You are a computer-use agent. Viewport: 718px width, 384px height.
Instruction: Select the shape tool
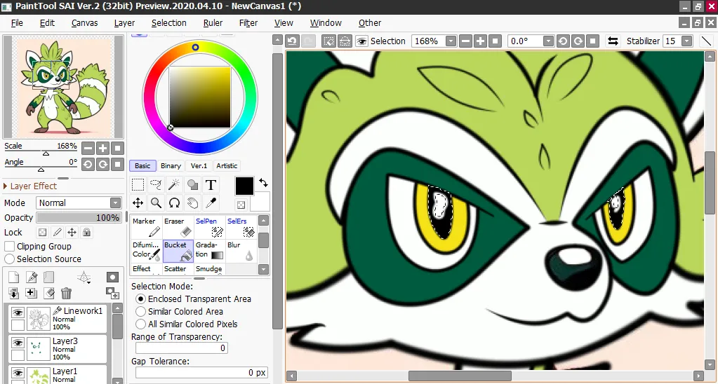[192, 185]
